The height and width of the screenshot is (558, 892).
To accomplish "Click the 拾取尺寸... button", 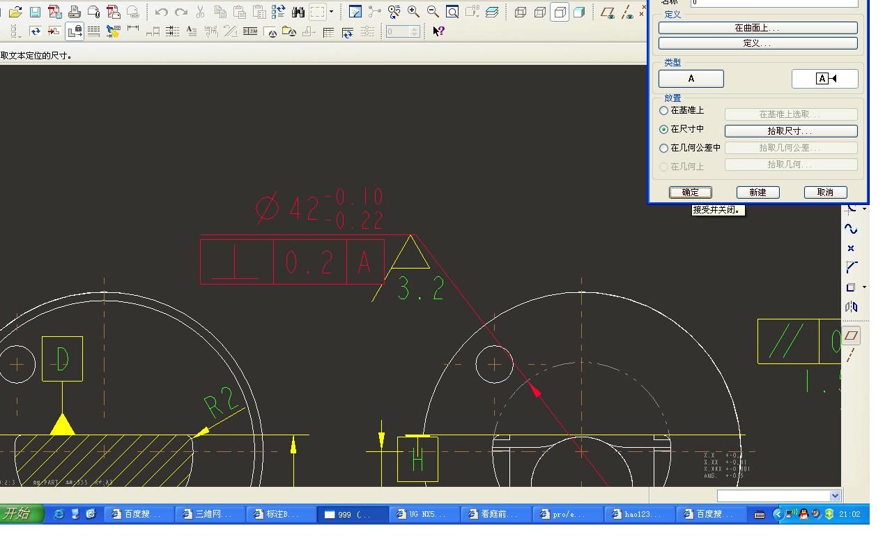I will pos(791,131).
